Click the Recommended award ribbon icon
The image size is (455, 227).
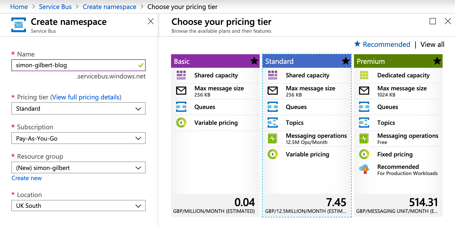[x=364, y=169]
